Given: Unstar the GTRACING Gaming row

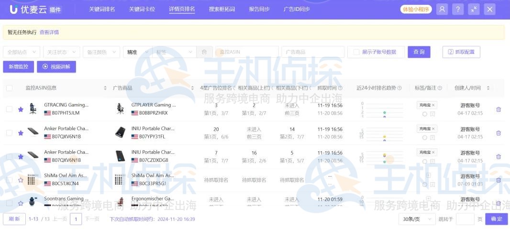Looking at the screenshot, I should pos(21,109).
